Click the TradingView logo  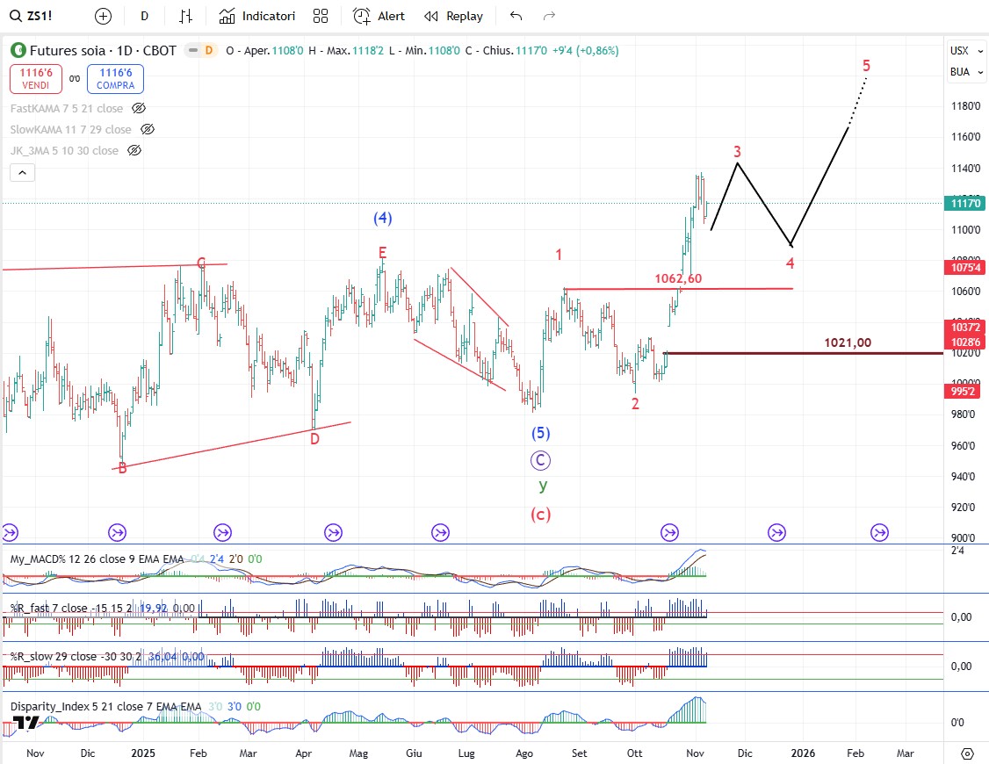25,723
